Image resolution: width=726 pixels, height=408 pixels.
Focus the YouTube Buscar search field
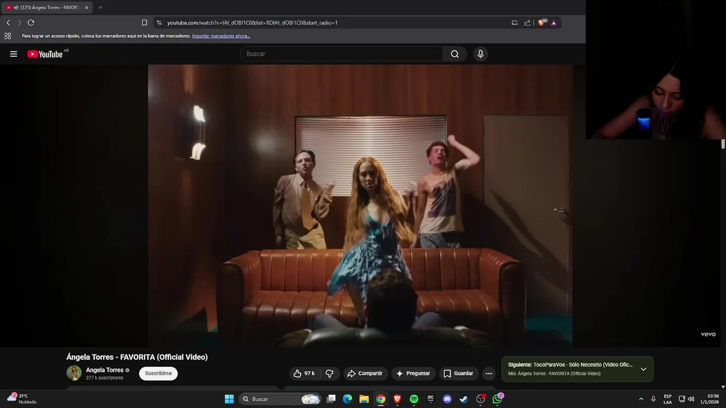coord(341,54)
